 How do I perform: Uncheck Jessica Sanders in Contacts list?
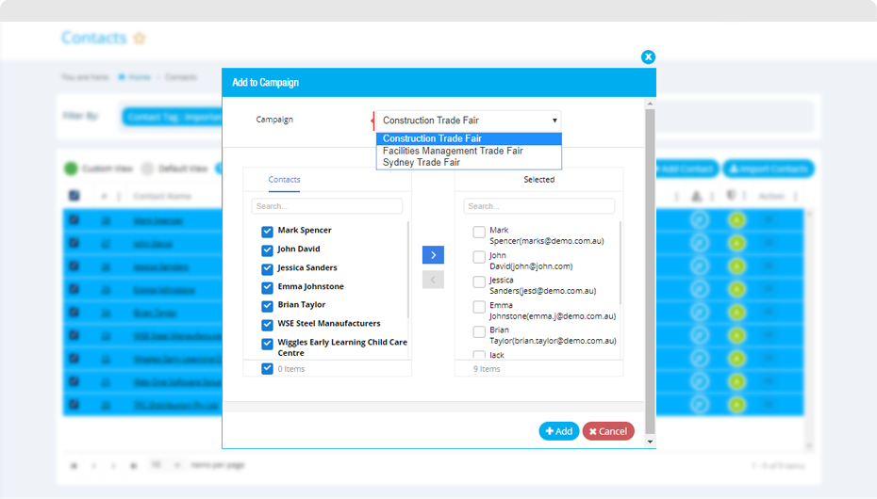click(x=268, y=268)
